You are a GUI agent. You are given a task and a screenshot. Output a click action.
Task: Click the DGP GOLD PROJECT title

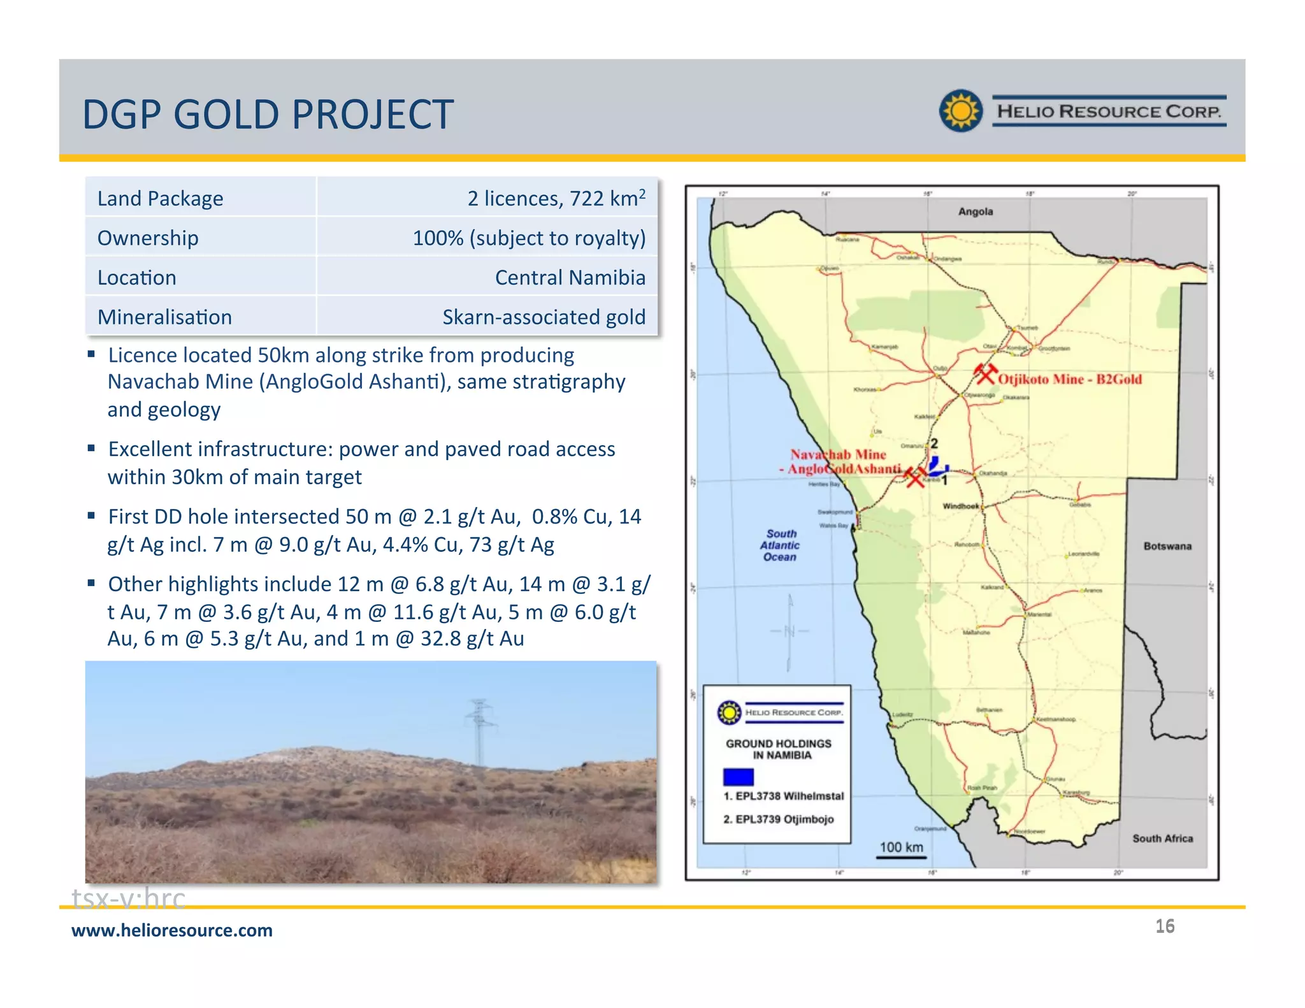tap(268, 115)
